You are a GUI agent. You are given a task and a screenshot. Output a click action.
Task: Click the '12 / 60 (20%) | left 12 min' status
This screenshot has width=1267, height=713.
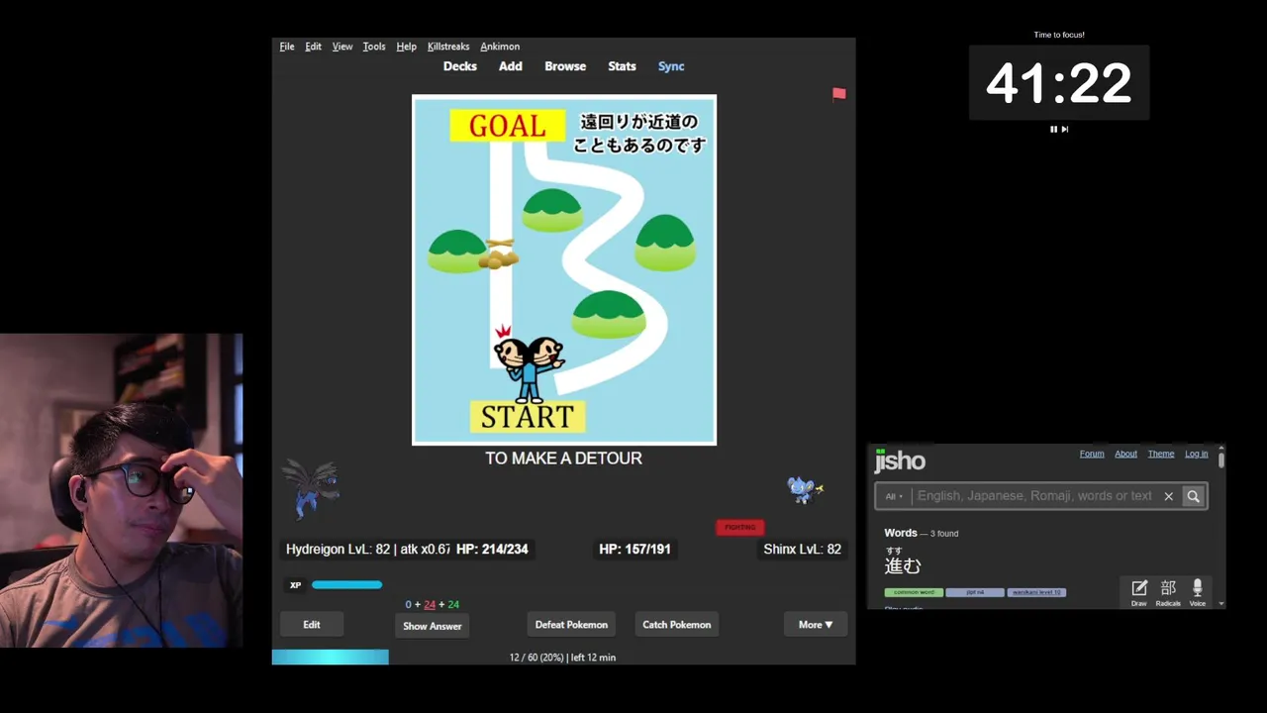(x=562, y=658)
